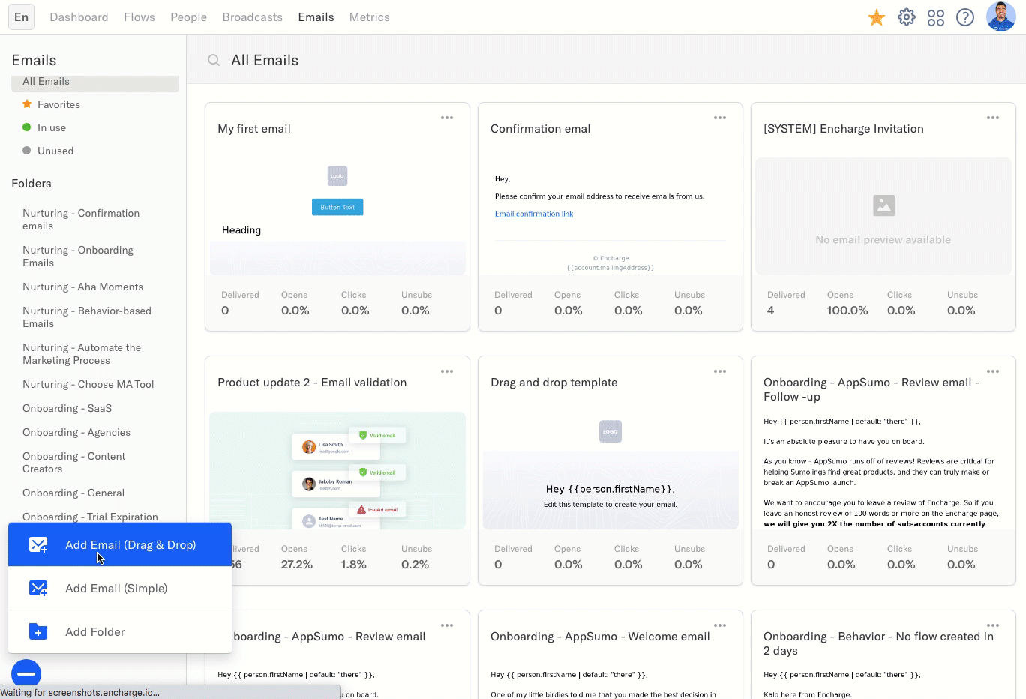Click the search magnifier icon beside All Emails
The width and height of the screenshot is (1026, 699).
(x=214, y=60)
